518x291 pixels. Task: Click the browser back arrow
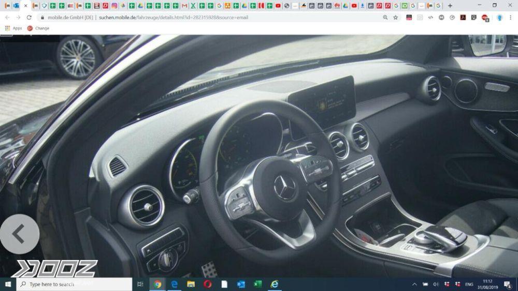(x=7, y=17)
